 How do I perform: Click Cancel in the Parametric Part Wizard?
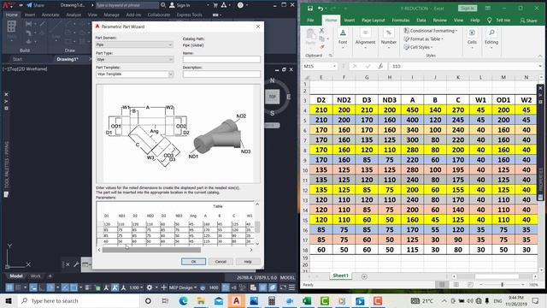(x=221, y=262)
